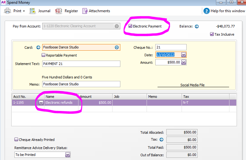The width and height of the screenshot is (246, 160).
Task: Click the Balance blue arrow icon
Action: coord(197,27)
